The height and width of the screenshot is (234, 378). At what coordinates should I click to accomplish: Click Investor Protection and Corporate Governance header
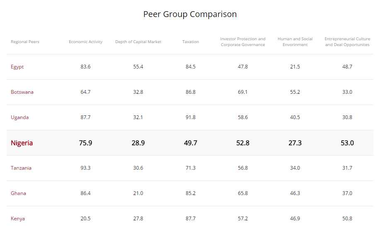point(243,42)
